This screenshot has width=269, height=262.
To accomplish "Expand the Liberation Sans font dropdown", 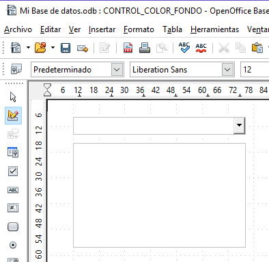I will [227, 69].
